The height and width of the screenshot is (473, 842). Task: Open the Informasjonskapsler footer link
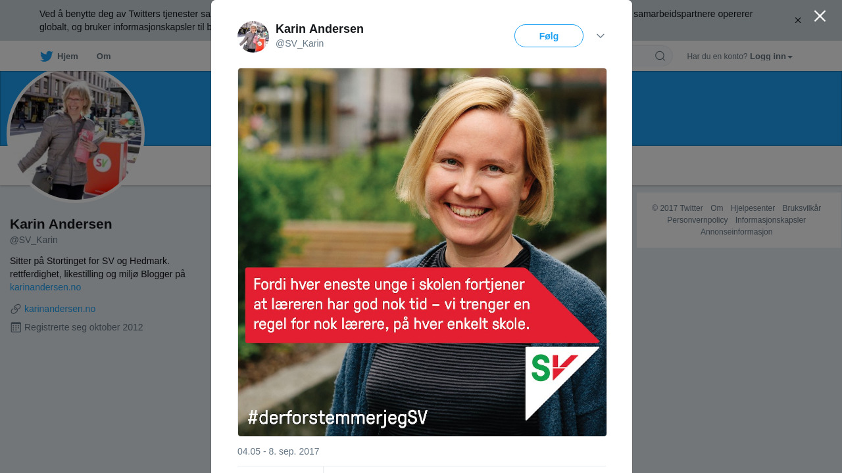770,220
